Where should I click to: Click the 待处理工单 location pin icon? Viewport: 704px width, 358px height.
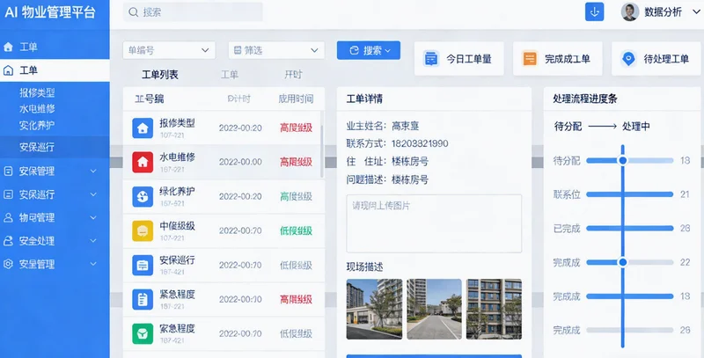pos(628,59)
